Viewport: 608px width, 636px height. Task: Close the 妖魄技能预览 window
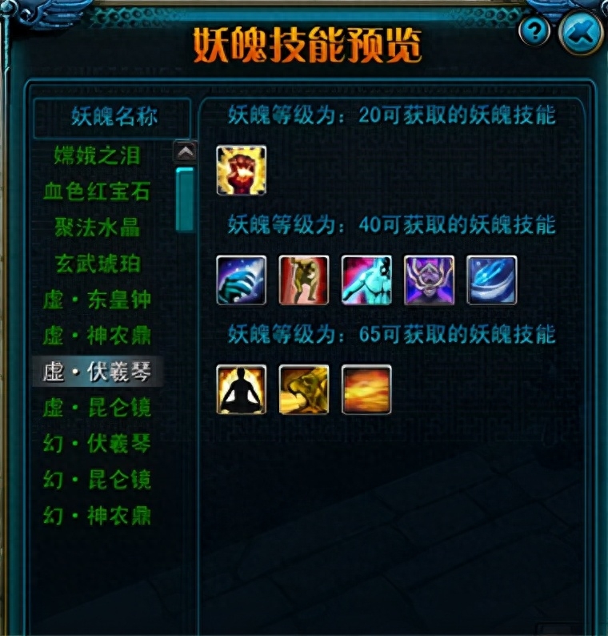point(581,33)
